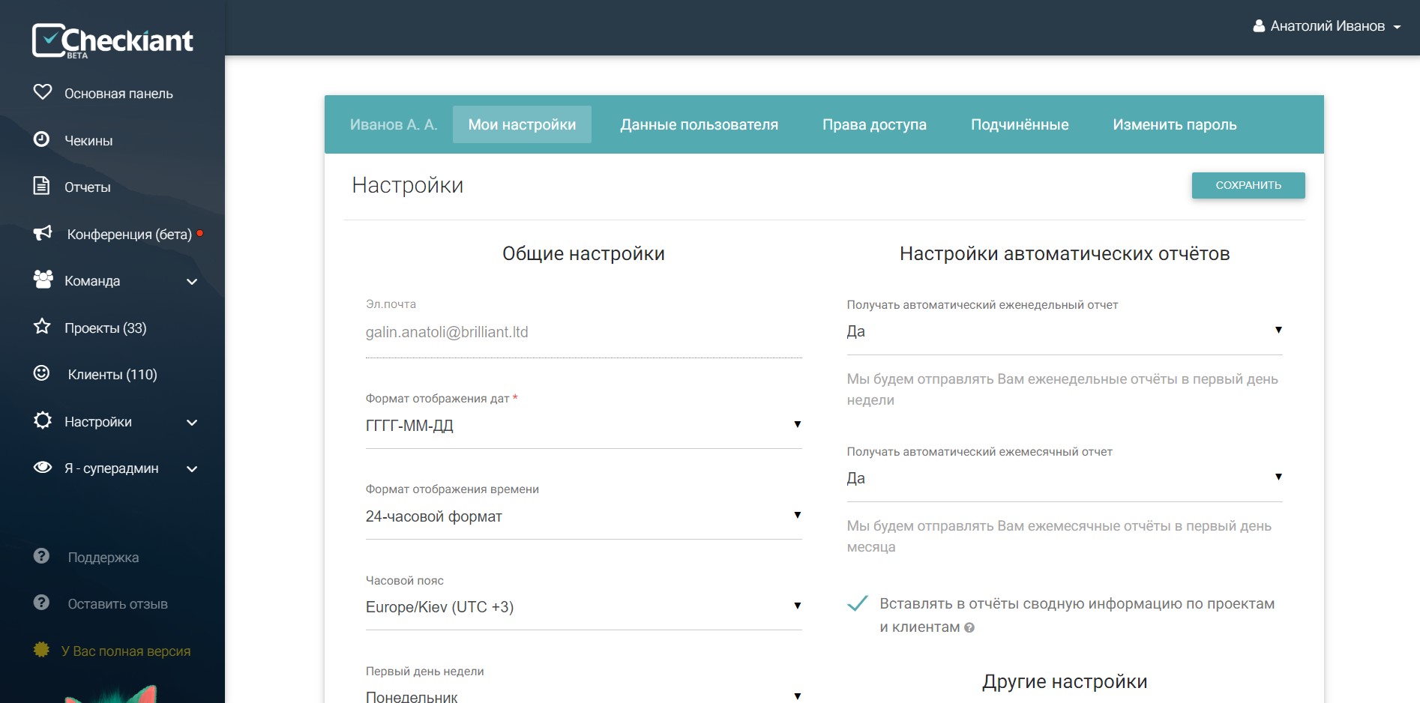Click the star icon next to Проекты
Screen dimensions: 1420x703
click(x=42, y=327)
